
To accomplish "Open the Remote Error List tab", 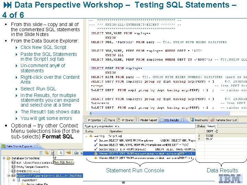I will coord(224,120).
